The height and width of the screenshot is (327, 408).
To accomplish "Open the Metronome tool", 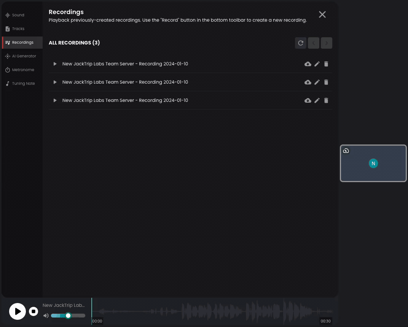I will pos(20,70).
